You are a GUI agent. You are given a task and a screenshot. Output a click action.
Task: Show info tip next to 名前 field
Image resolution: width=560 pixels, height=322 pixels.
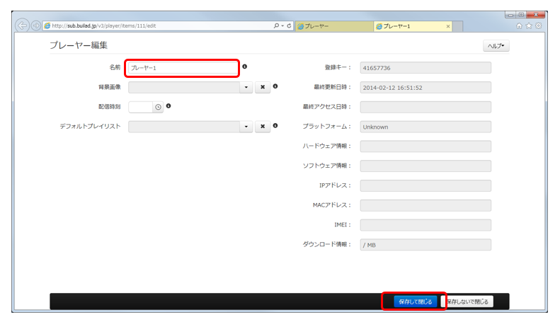(245, 67)
